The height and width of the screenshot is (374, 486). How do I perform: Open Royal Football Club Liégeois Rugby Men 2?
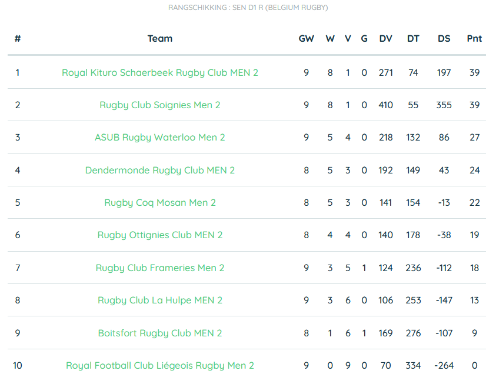[x=160, y=366]
